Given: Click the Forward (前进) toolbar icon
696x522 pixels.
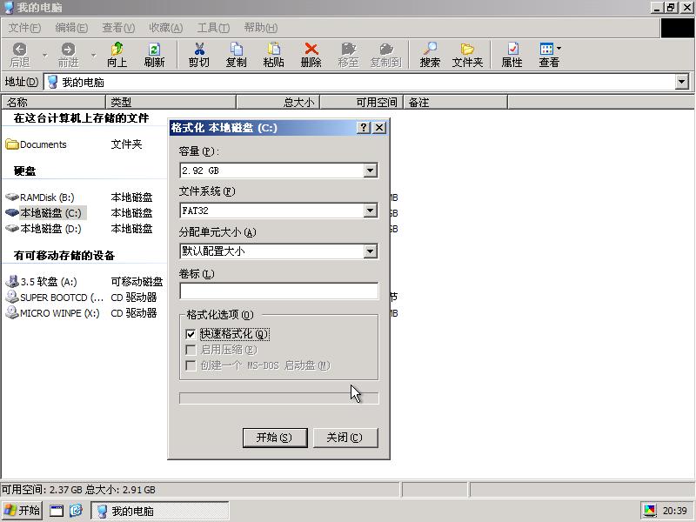Looking at the screenshot, I should click(x=69, y=49).
